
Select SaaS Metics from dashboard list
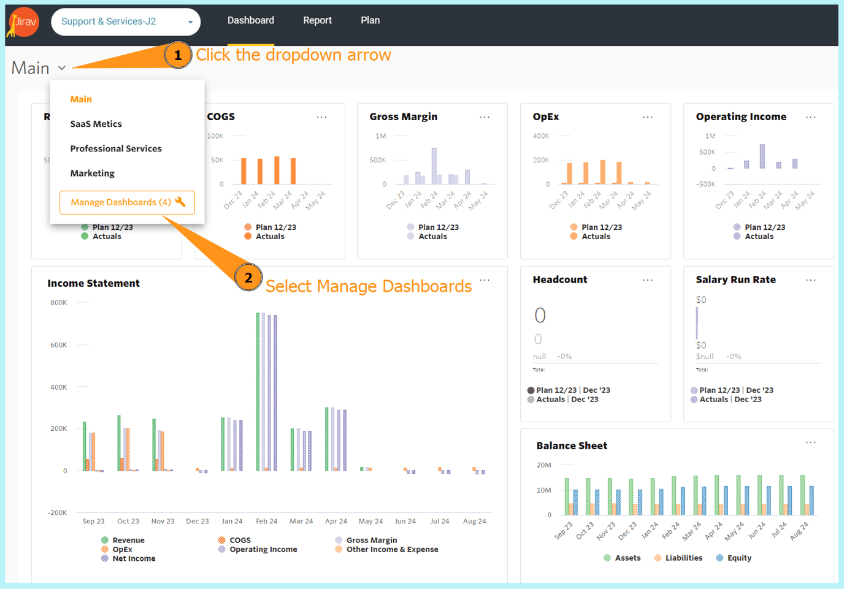(x=96, y=124)
